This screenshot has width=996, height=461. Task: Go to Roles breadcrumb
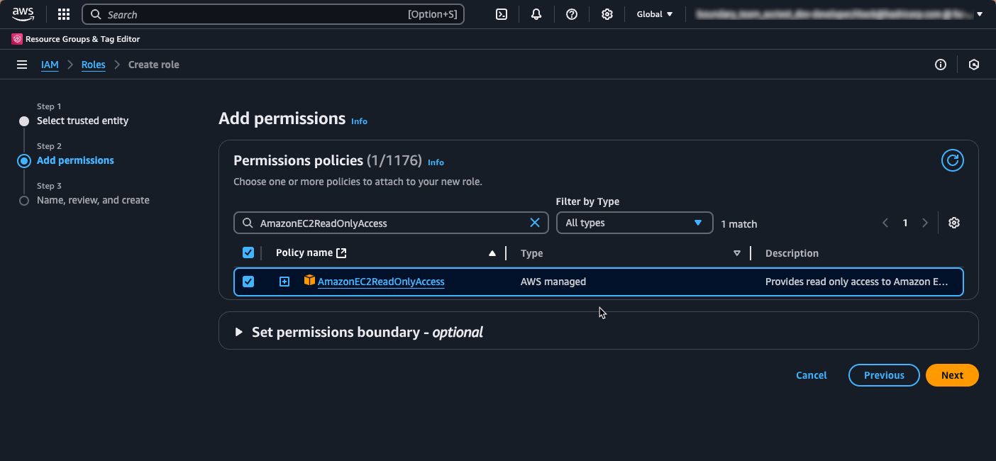coord(93,65)
